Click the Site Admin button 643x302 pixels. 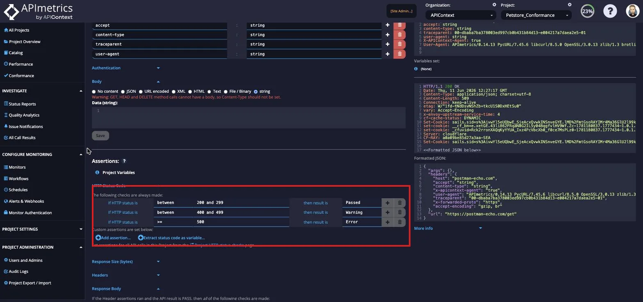click(401, 11)
